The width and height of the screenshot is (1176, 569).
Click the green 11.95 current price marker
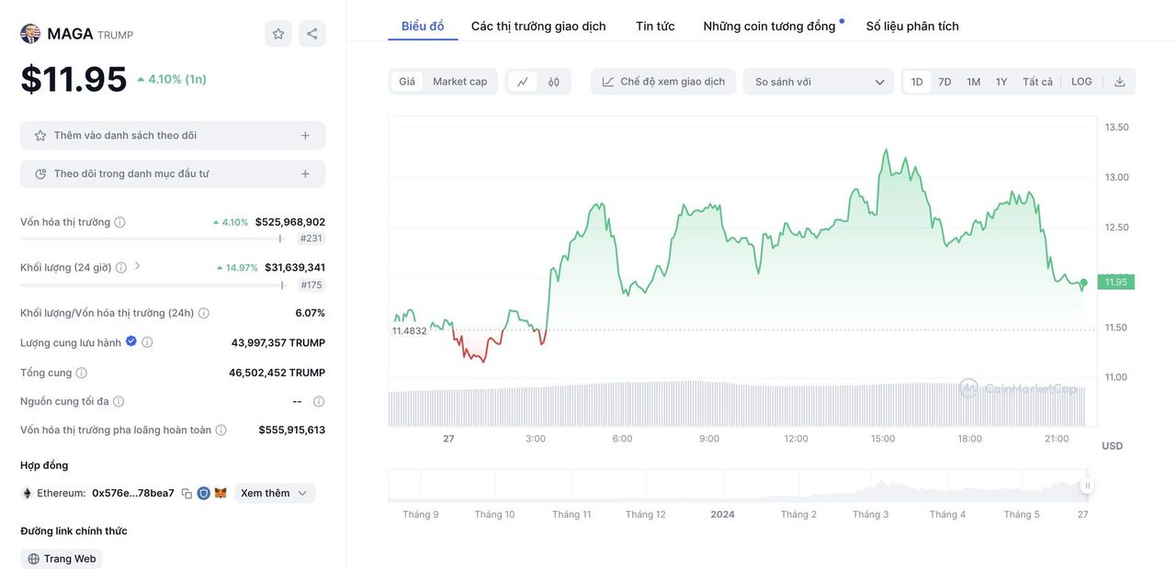click(1115, 282)
